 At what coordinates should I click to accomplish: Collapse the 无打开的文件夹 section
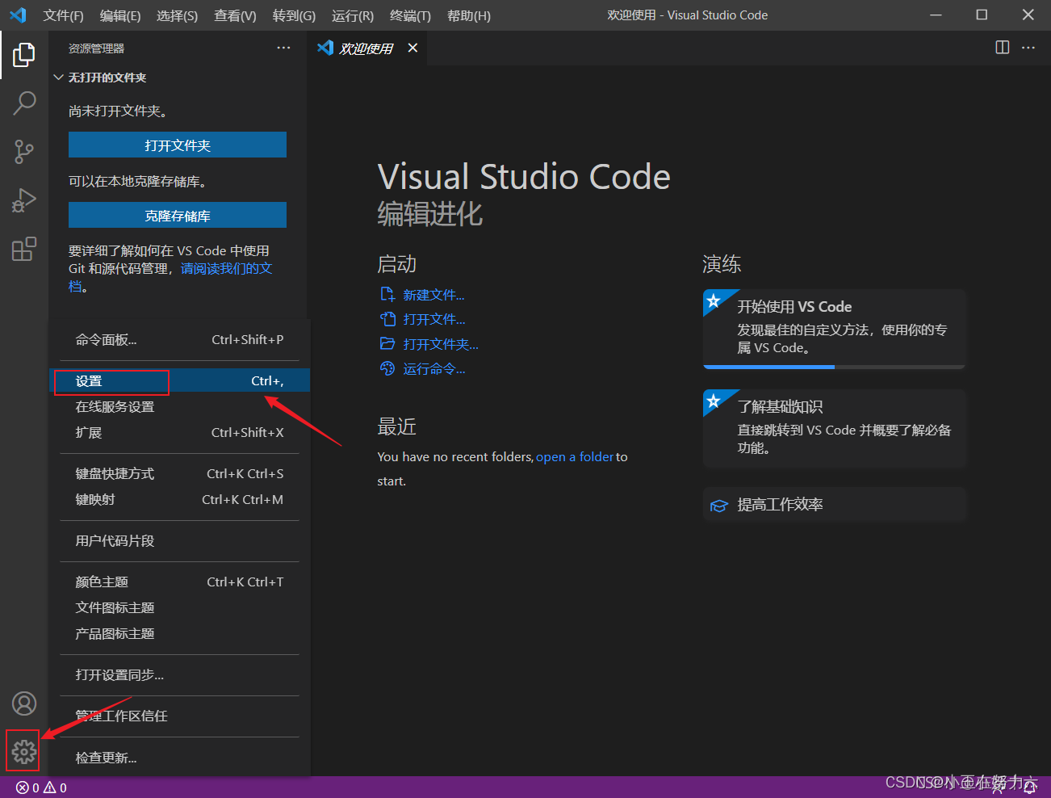click(58, 78)
